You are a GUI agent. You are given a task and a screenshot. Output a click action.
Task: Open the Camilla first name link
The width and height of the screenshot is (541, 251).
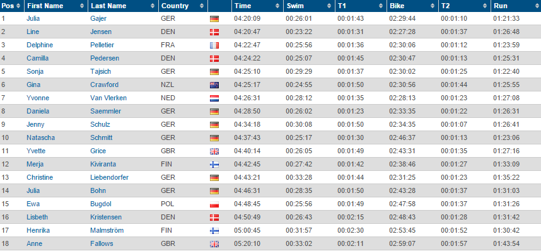(38, 59)
